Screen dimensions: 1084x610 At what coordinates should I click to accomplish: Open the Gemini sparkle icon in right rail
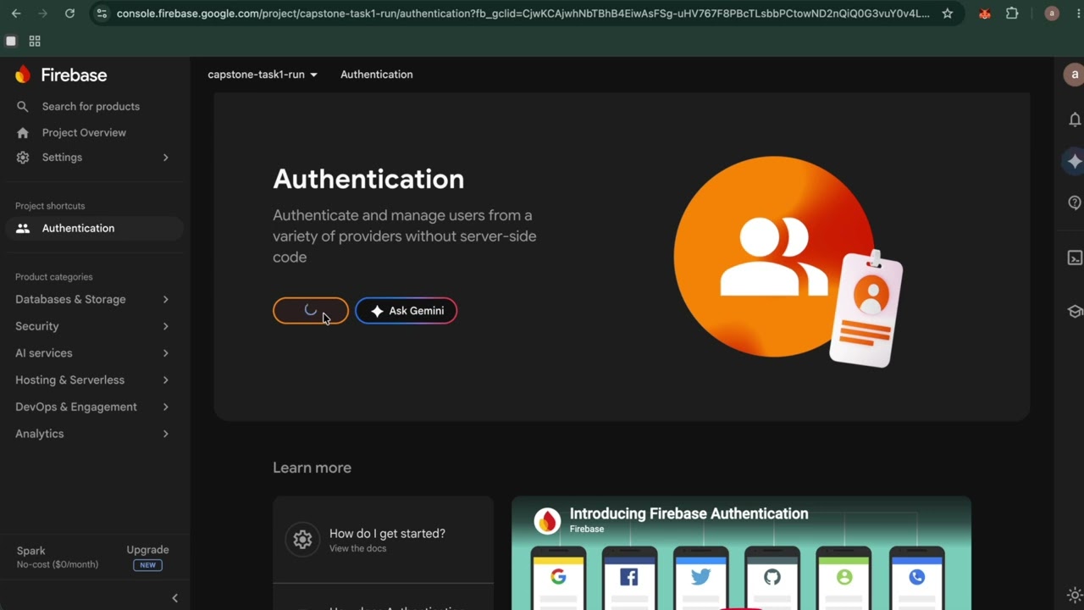[1075, 161]
